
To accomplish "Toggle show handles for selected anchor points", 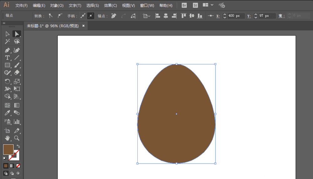I will (83, 16).
